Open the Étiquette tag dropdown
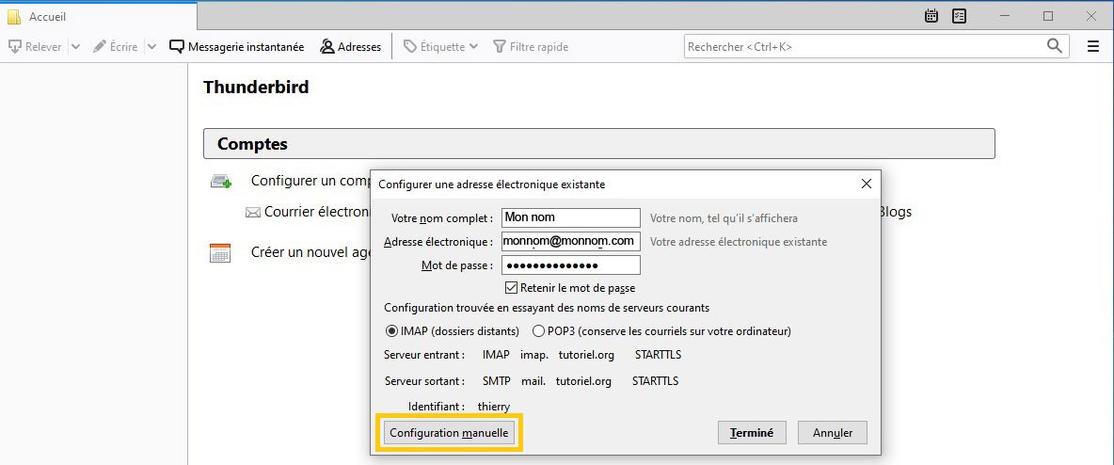Image resolution: width=1114 pixels, height=465 pixels. point(440,47)
